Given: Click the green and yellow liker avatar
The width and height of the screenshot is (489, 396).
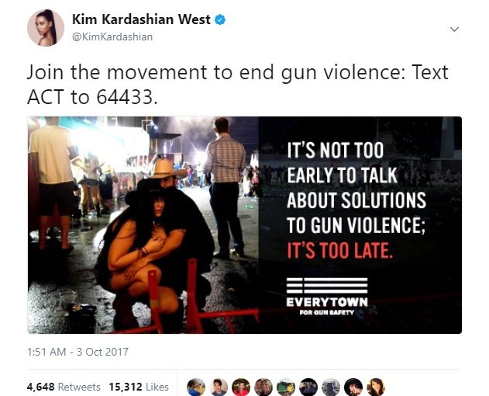Looking at the screenshot, I should (286, 387).
